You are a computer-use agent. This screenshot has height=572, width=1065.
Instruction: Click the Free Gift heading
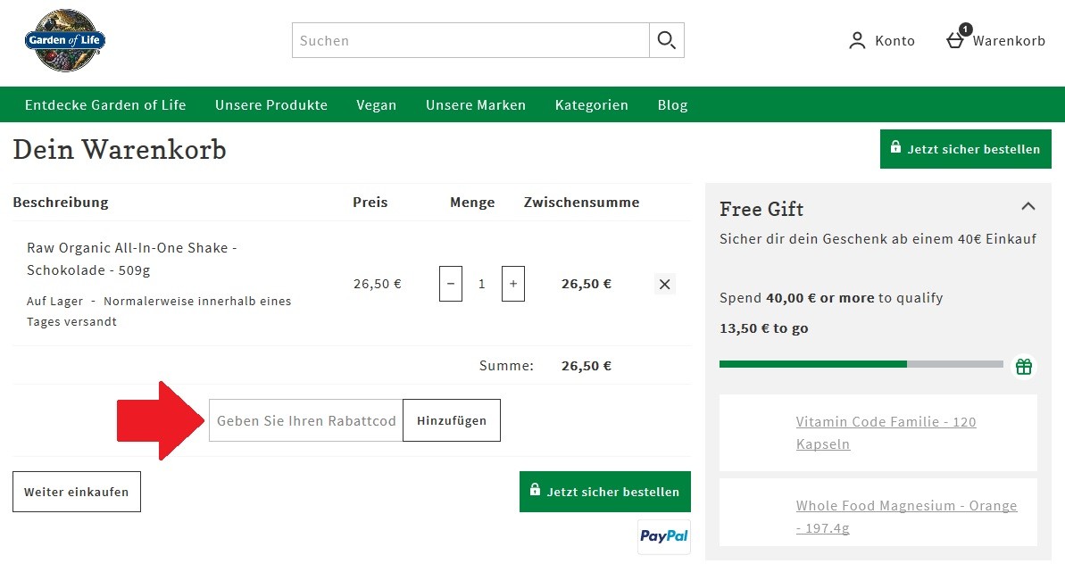(x=761, y=209)
